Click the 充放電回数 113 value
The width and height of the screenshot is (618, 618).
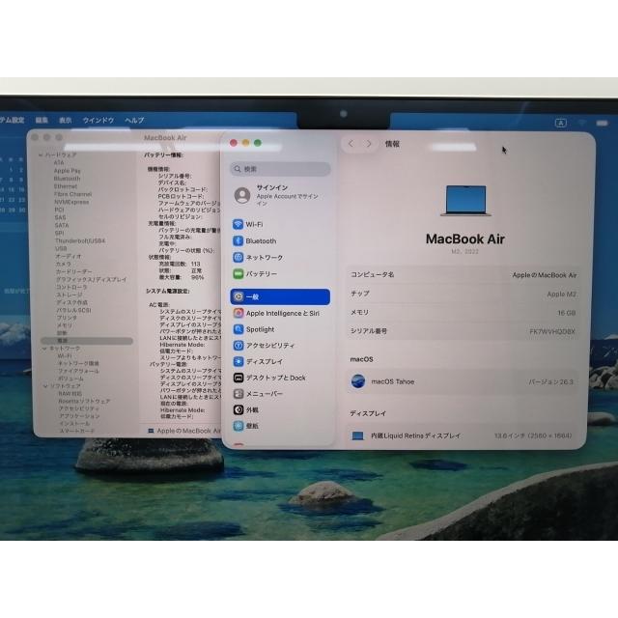(195, 264)
